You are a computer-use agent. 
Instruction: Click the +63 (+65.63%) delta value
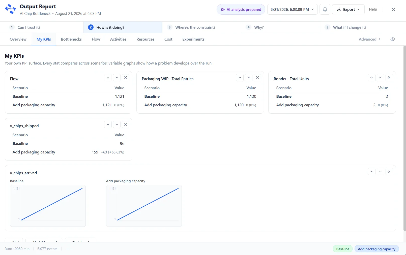coord(112,152)
